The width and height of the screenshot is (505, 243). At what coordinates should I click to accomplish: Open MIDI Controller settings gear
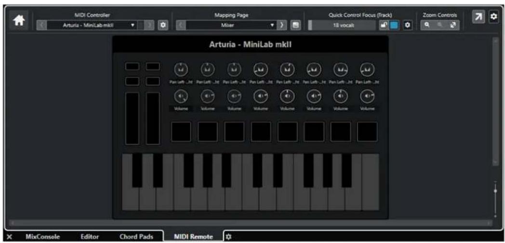[163, 25]
